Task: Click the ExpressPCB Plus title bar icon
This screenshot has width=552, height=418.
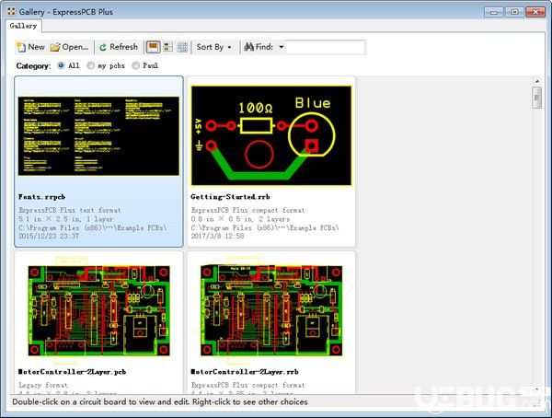Action: (11, 11)
